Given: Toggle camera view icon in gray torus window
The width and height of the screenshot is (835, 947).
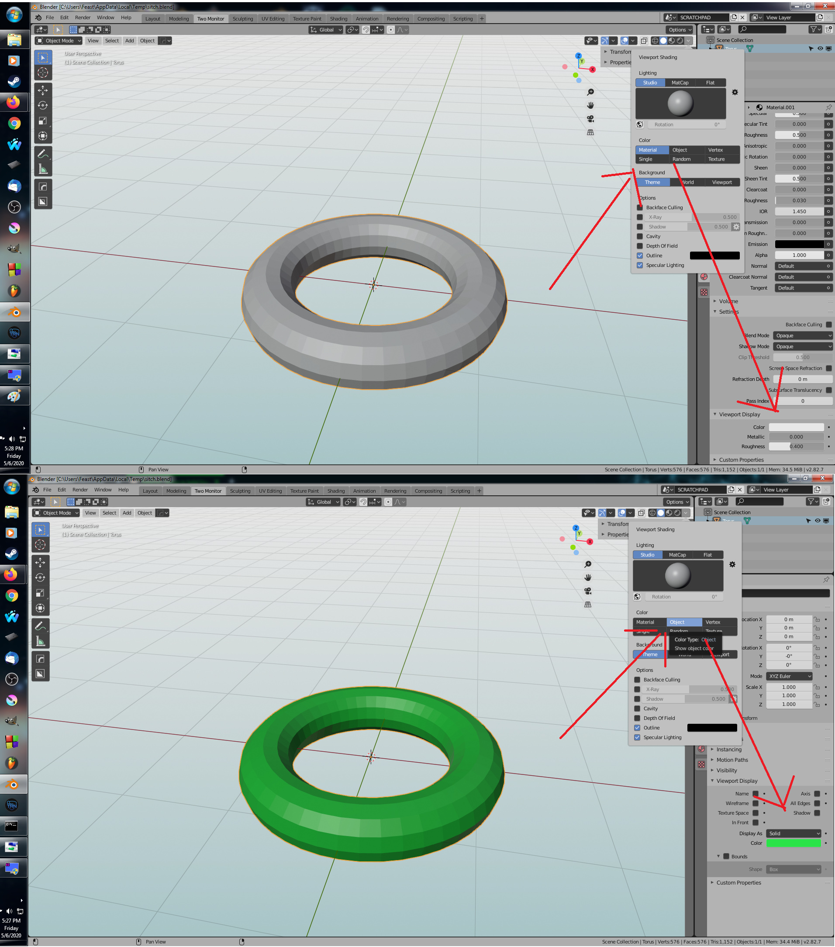Looking at the screenshot, I should (590, 119).
